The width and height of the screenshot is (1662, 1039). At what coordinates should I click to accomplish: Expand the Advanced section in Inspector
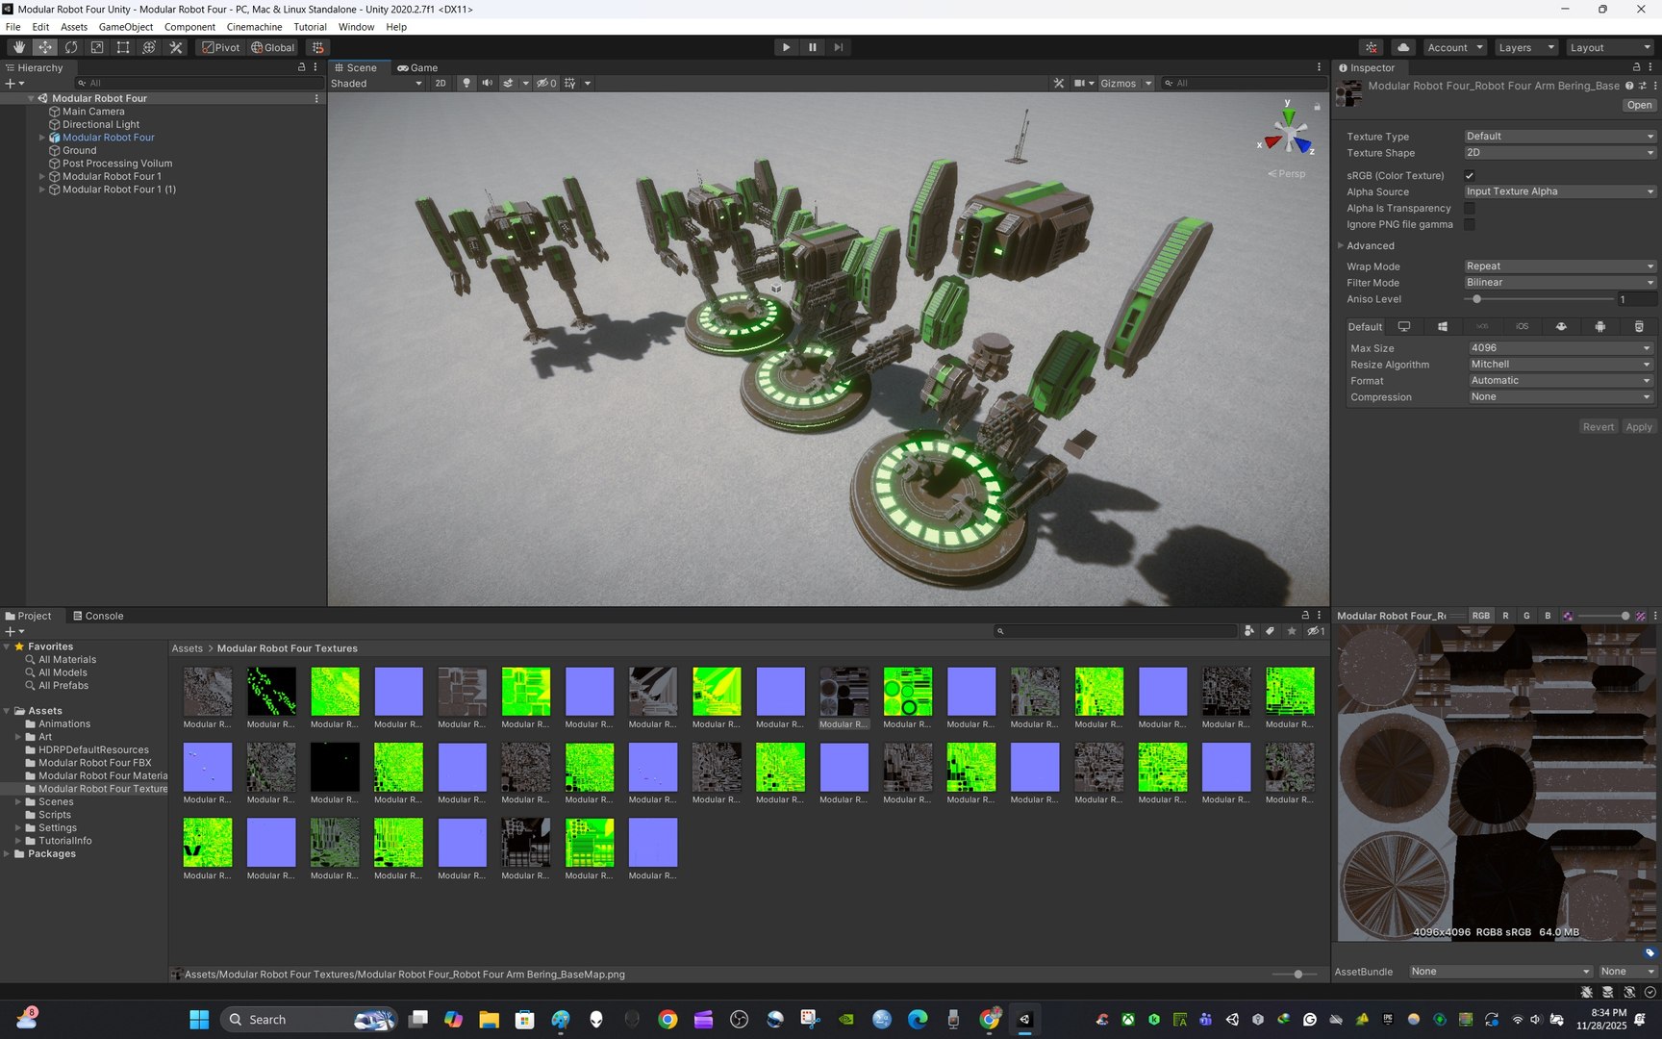[1341, 246]
